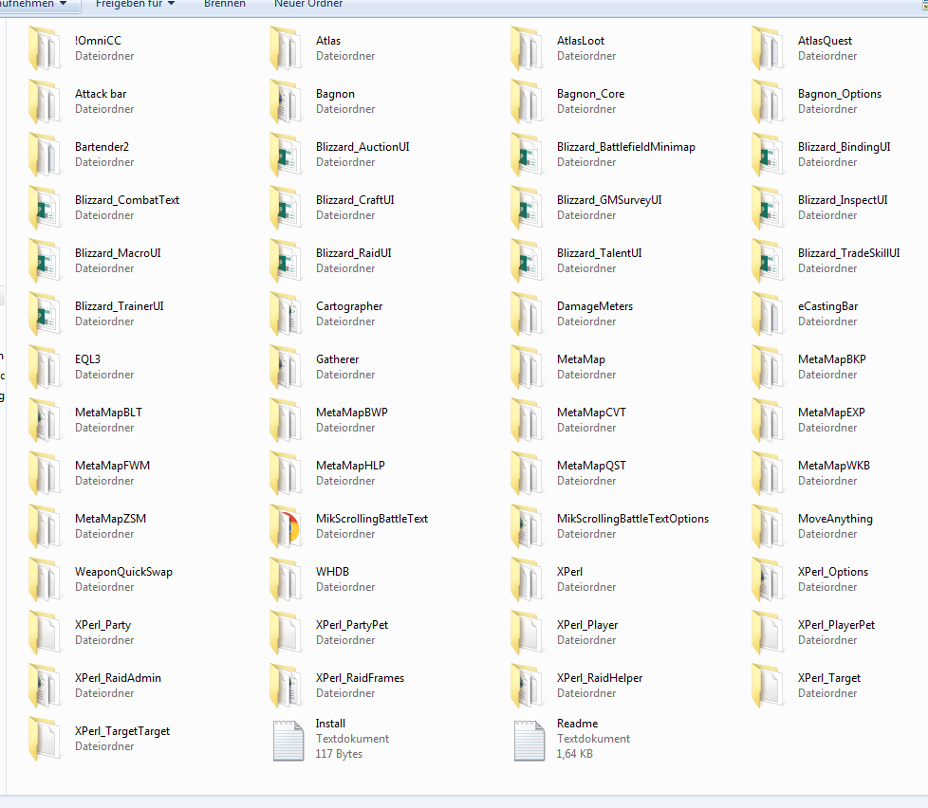Click the MetaMapBWP folder name
Image resolution: width=928 pixels, height=808 pixels.
351,413
